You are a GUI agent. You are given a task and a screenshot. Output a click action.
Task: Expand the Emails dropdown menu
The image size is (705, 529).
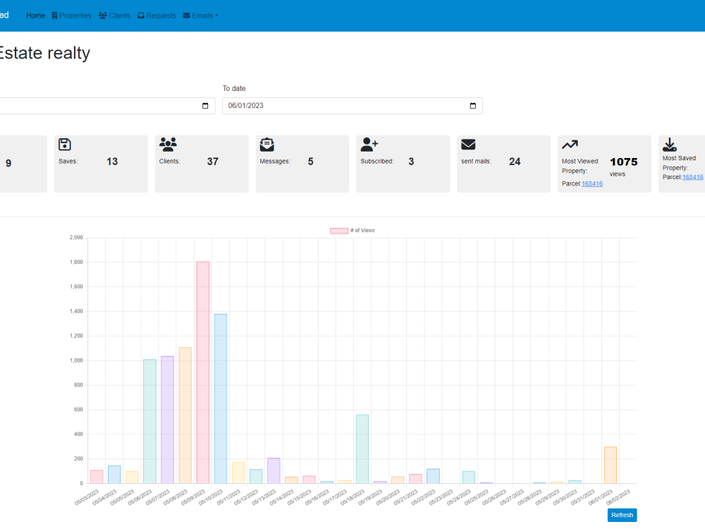pyautogui.click(x=200, y=16)
